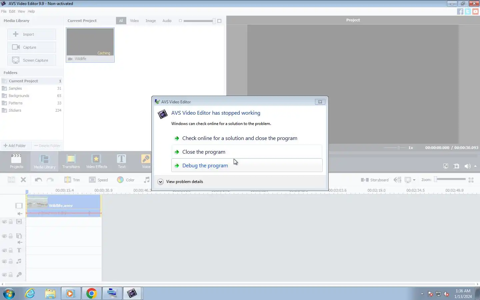Open the Video Effects section
Screen dimensions: 480x300
pyautogui.click(x=96, y=161)
